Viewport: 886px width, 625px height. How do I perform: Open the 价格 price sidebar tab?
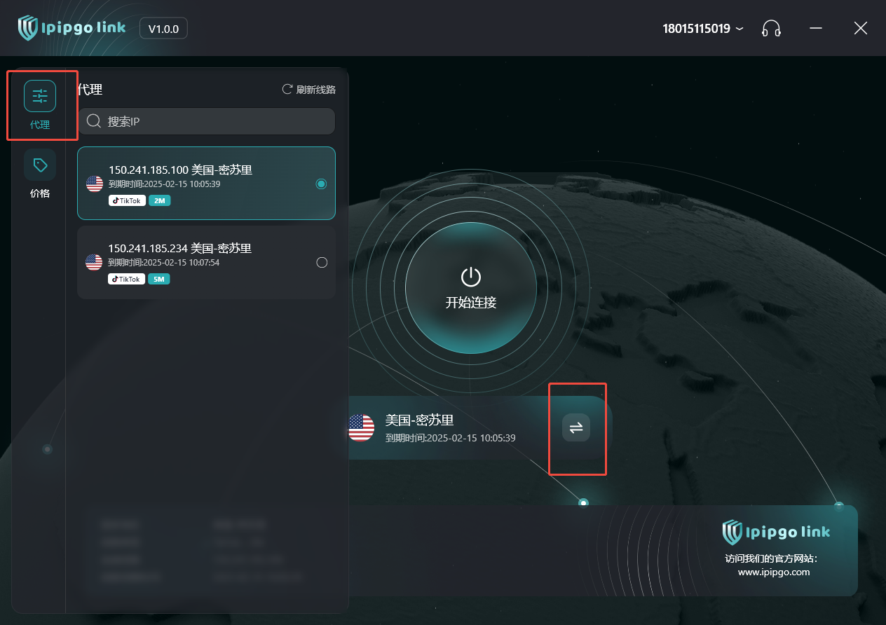pos(40,174)
